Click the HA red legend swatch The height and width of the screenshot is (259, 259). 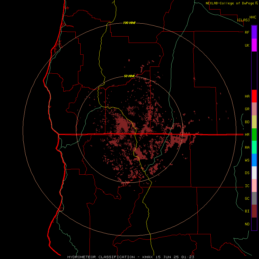254,96
